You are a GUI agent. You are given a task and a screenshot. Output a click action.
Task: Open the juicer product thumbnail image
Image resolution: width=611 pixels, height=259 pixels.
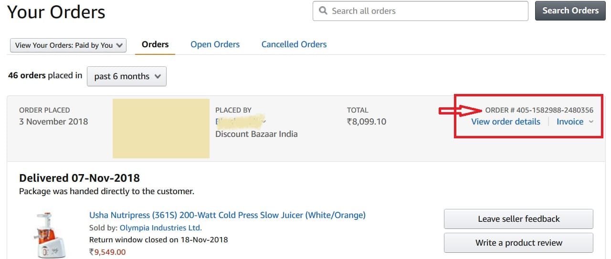click(46, 234)
